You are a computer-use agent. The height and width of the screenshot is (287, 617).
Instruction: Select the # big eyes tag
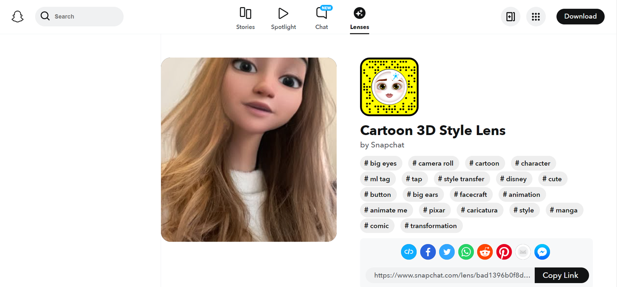(380, 163)
